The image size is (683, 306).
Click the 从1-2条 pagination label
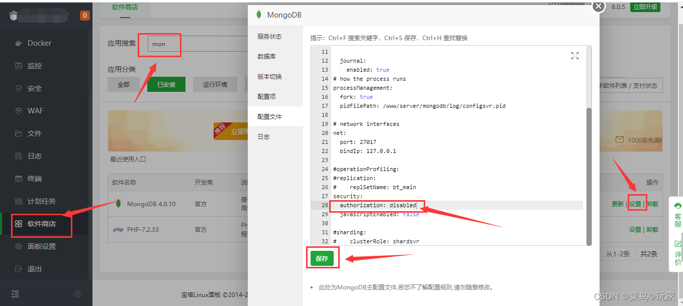(x=618, y=254)
